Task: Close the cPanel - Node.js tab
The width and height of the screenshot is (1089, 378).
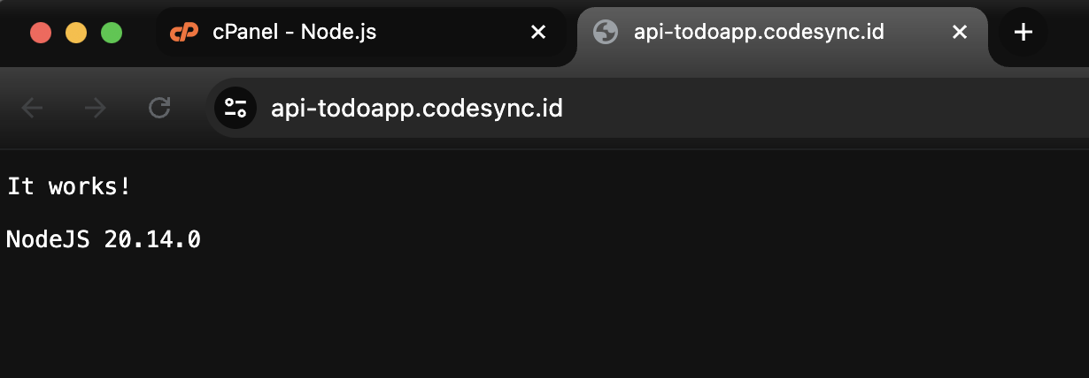Action: 537,33
